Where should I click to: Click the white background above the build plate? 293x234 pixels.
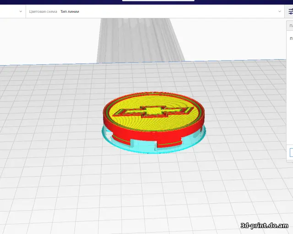click(x=46, y=41)
